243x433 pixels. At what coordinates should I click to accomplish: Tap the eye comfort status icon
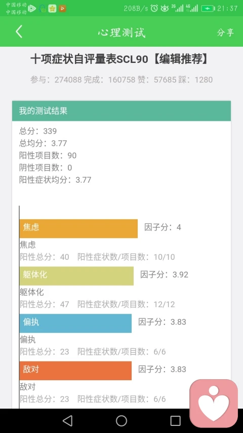165,9
